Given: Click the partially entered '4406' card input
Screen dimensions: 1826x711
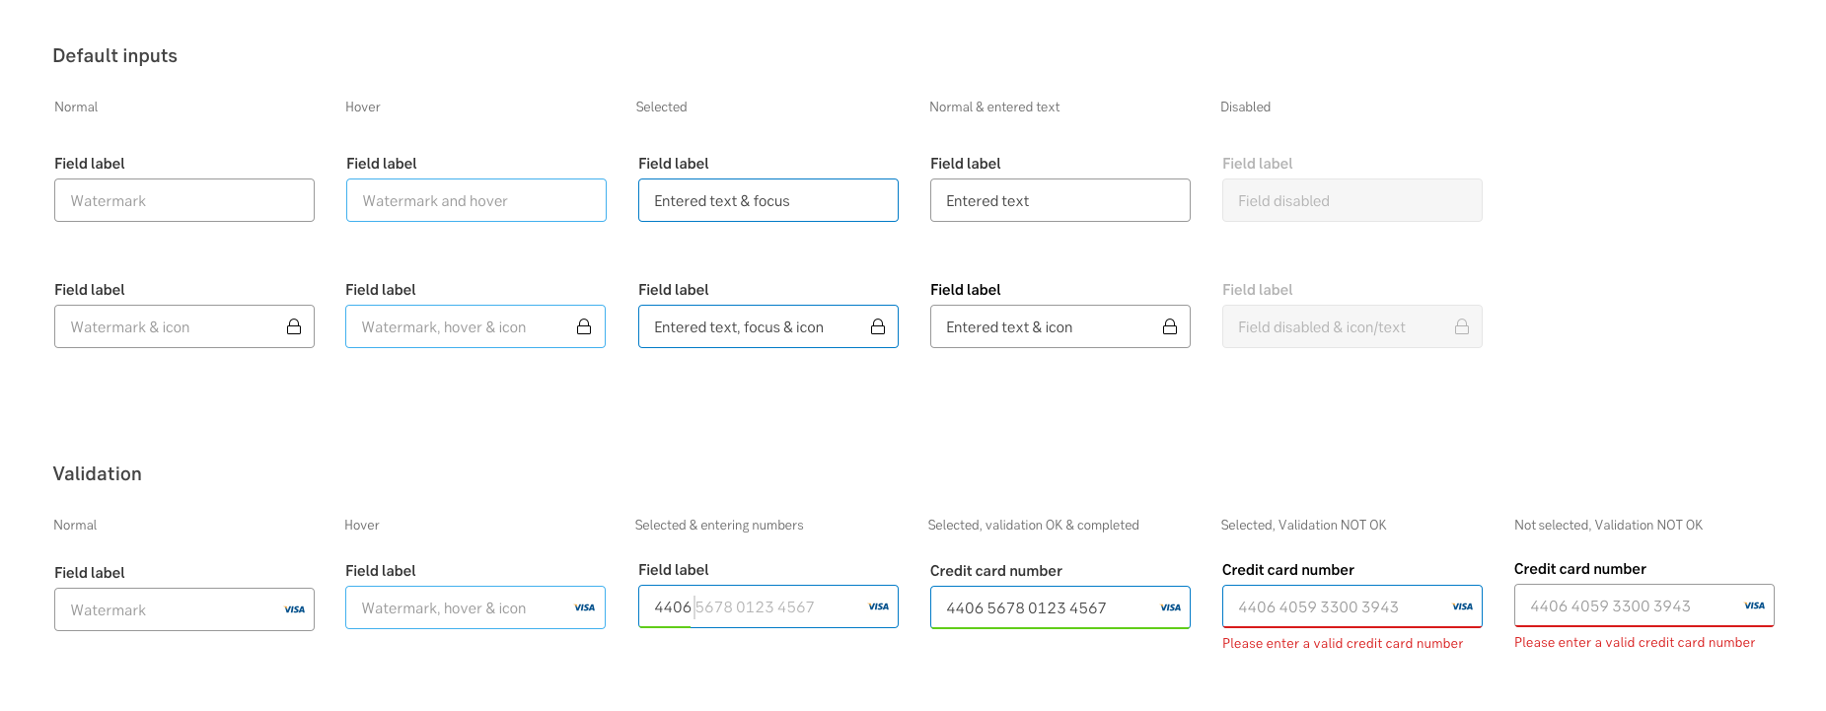Looking at the screenshot, I should [x=768, y=606].
